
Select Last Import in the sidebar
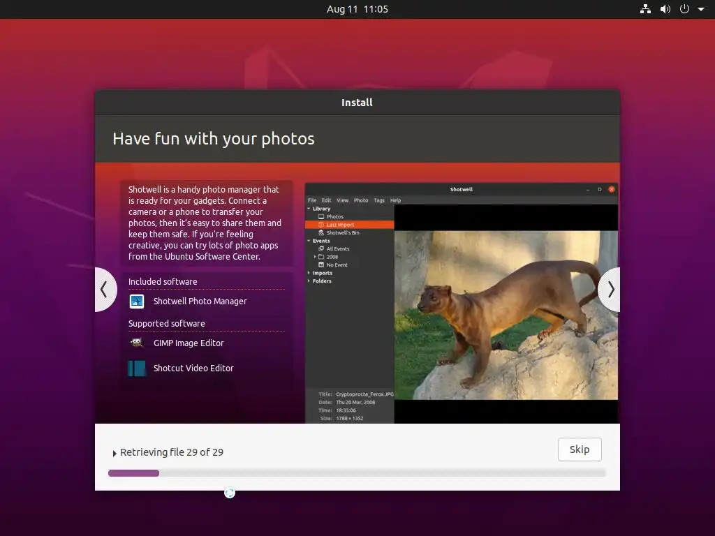coord(349,225)
